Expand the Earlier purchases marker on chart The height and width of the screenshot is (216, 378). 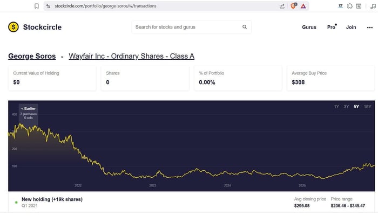coord(28,113)
